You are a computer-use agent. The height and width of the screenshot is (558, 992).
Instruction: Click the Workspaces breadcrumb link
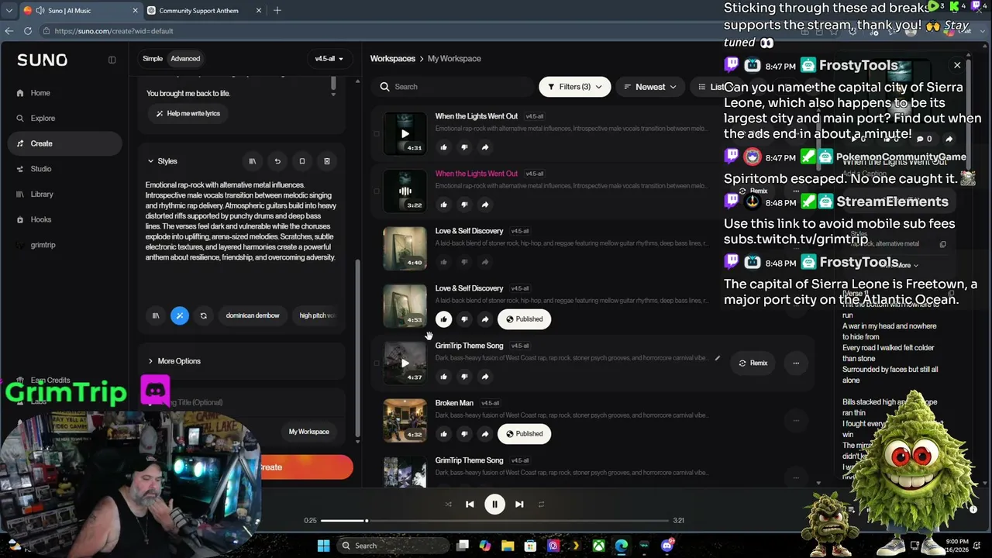click(x=393, y=59)
